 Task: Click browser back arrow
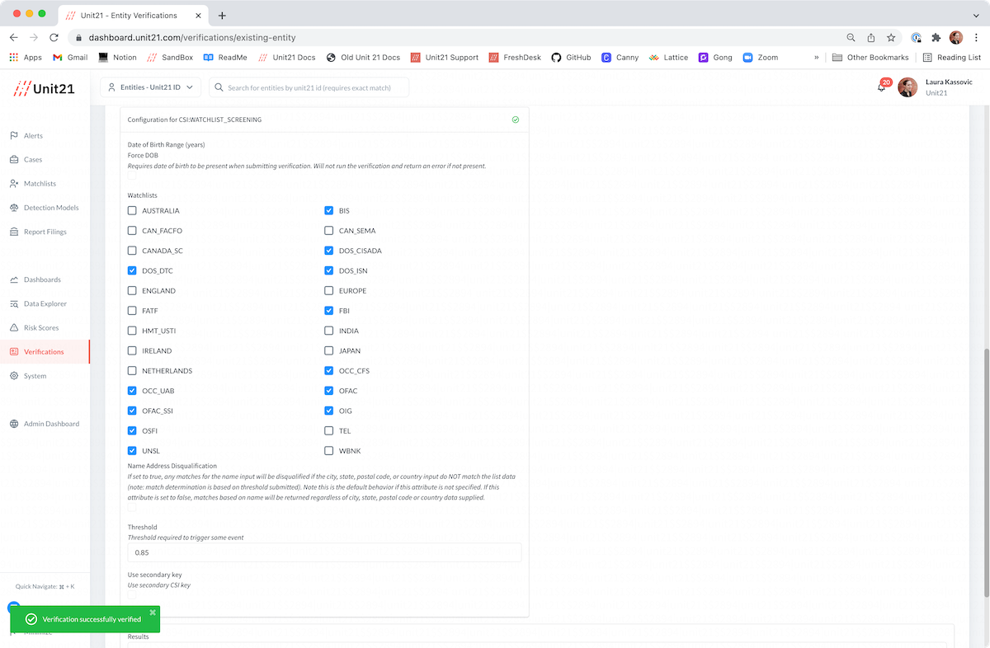click(x=14, y=37)
